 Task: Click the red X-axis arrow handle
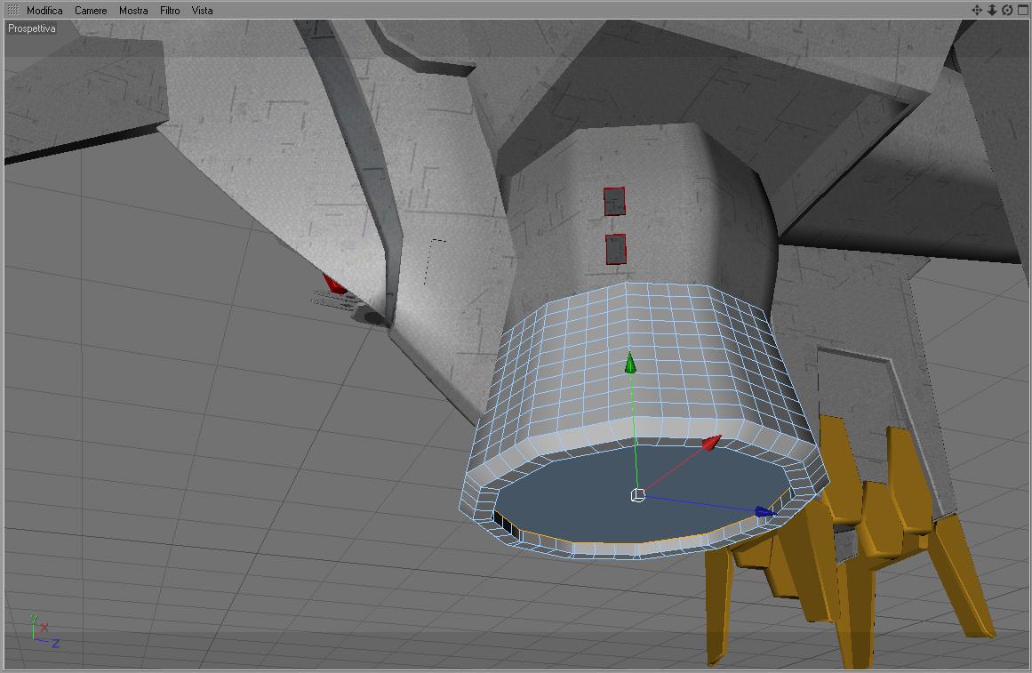coord(711,443)
